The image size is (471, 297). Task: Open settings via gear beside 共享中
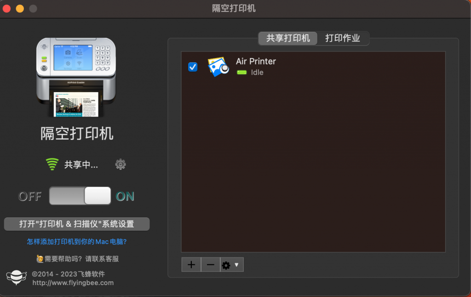[120, 164]
